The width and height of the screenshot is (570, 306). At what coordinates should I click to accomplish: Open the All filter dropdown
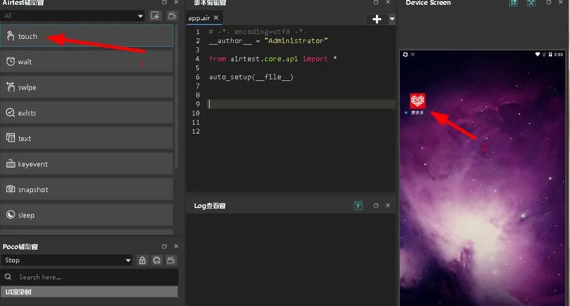point(73,15)
